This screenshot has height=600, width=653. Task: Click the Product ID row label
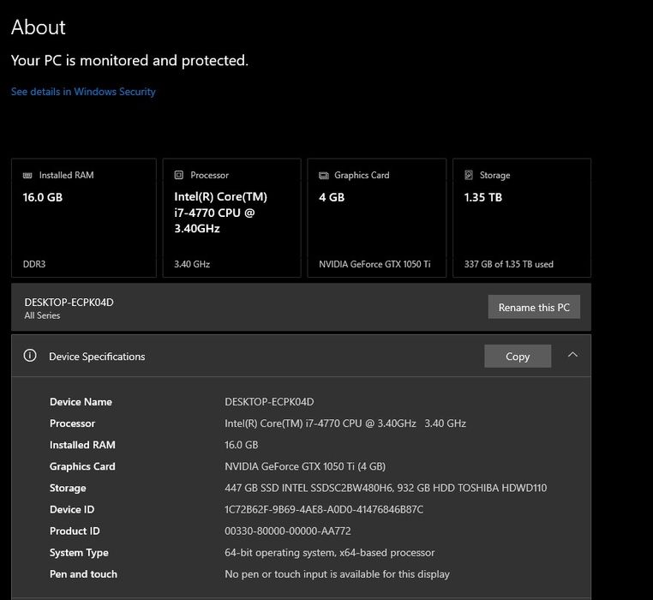[x=75, y=531]
